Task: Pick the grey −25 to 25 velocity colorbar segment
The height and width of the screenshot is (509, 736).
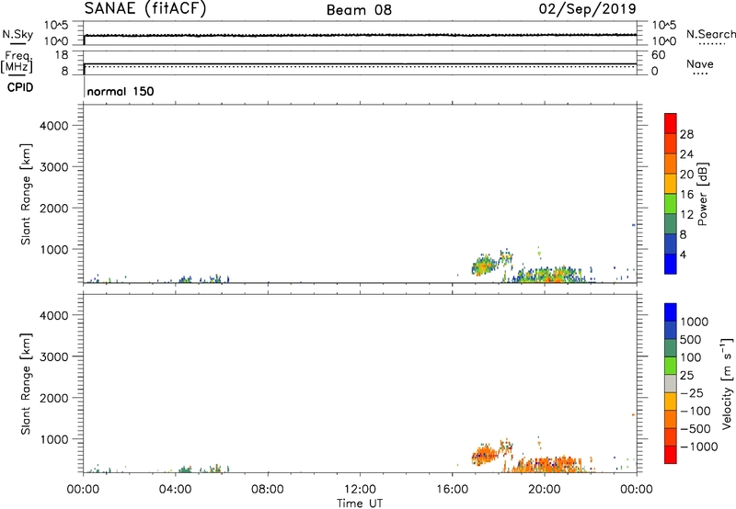Action: pos(671,383)
